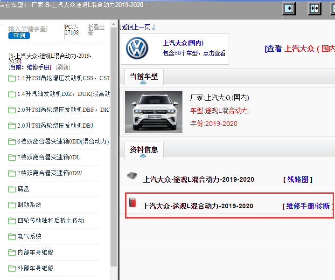This screenshot has width=335, height=280.
Task: Click the 资料信息 tab header
Action: tap(144, 150)
